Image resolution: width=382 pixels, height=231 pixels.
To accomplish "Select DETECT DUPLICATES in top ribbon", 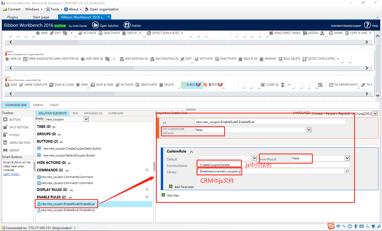I will click(163, 33).
